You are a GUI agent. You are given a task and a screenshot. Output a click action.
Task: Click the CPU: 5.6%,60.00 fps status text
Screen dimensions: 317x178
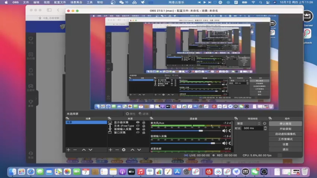click(x=257, y=155)
